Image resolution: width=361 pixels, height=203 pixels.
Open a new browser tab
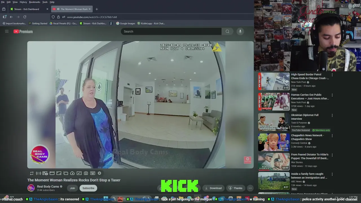[x=97, y=9]
